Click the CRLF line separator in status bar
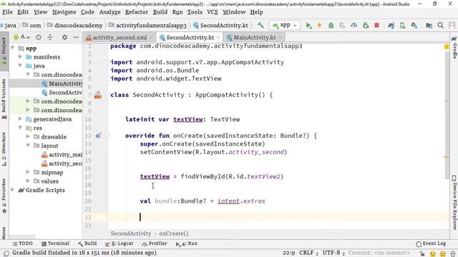458x257 pixels. coord(308,253)
